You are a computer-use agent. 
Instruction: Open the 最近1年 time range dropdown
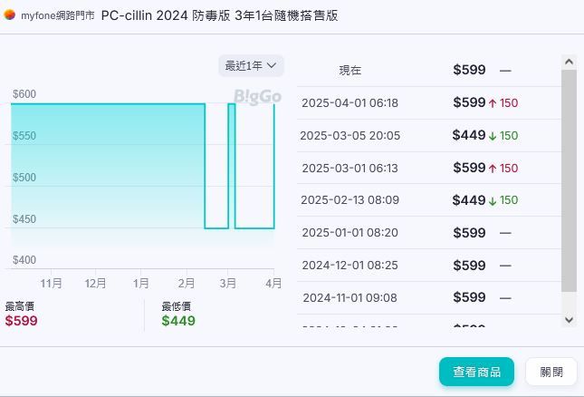point(251,65)
